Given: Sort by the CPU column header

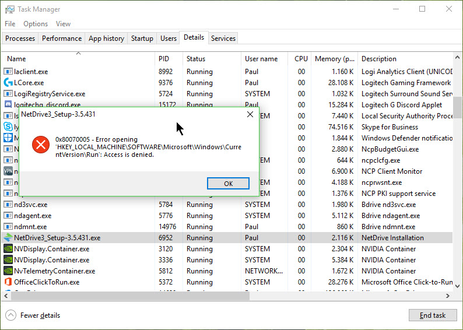Looking at the screenshot, I should [x=299, y=59].
